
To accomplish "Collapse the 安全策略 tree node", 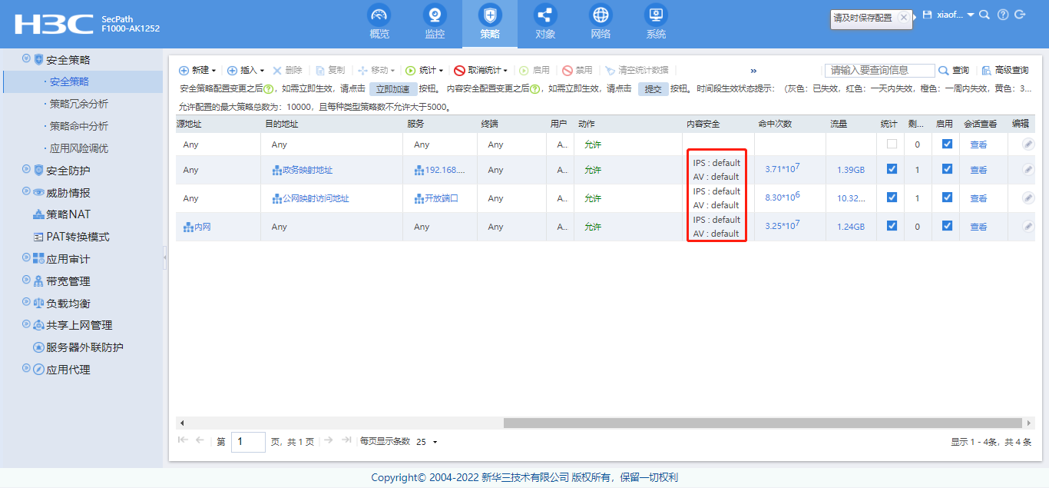I will coord(27,58).
